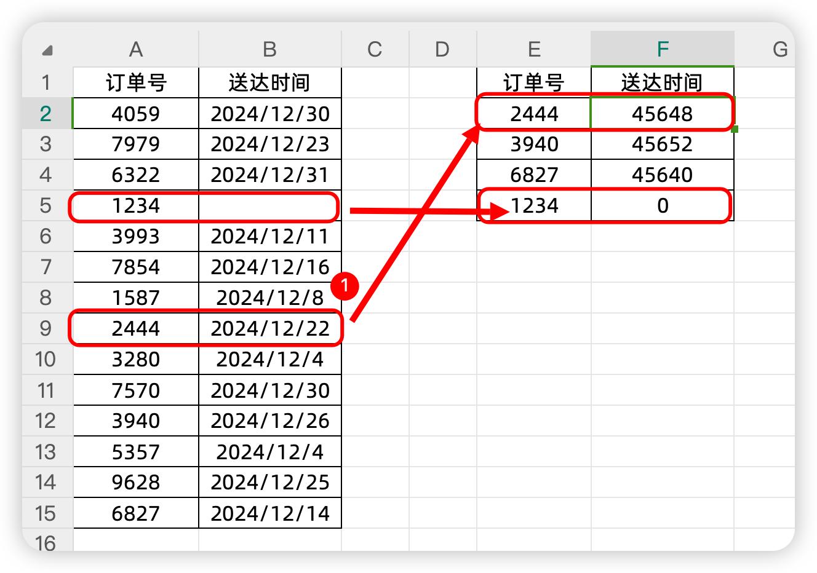This screenshot has height=573, width=817.
Task: Select cell A5 containing 1234
Action: click(x=136, y=205)
